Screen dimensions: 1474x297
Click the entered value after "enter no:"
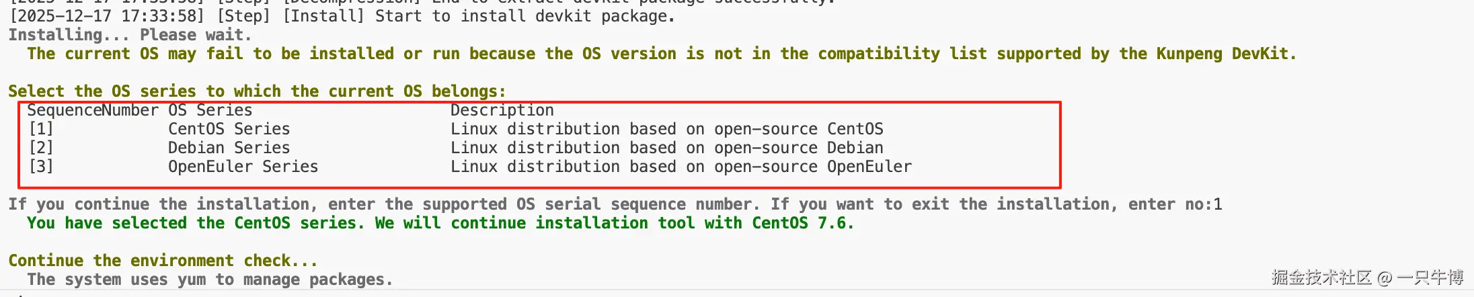click(x=1218, y=204)
